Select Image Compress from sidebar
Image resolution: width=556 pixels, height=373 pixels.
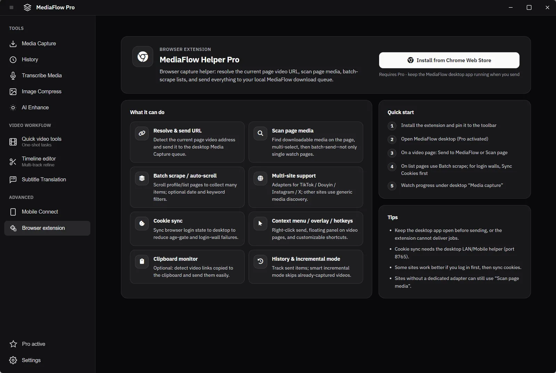pyautogui.click(x=47, y=92)
